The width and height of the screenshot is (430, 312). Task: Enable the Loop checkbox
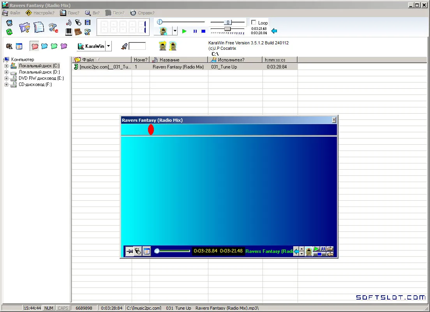click(254, 23)
